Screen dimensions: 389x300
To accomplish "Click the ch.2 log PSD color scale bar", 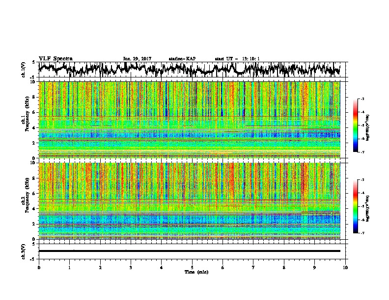I will coord(355,206).
